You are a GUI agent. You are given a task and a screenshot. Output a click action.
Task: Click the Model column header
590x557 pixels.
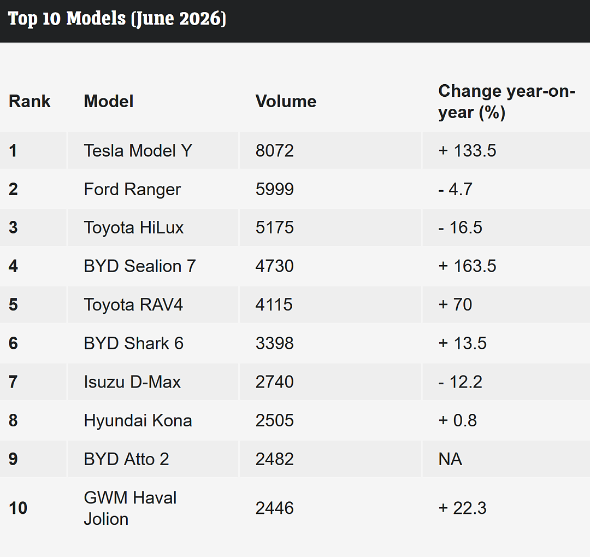[108, 101]
